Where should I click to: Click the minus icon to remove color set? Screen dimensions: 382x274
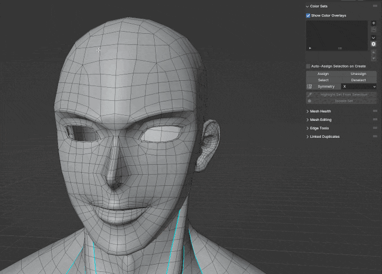click(x=374, y=30)
